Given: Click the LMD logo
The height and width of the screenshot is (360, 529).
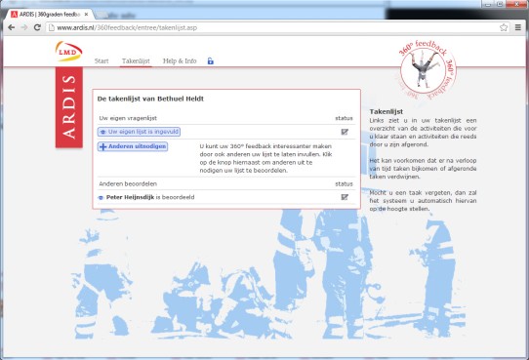Looking at the screenshot, I should tap(69, 52).
